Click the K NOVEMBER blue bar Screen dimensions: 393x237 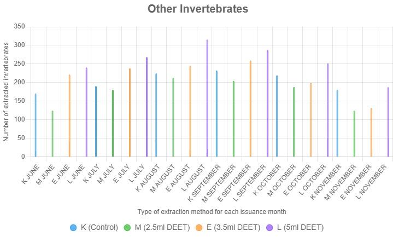pos(337,124)
